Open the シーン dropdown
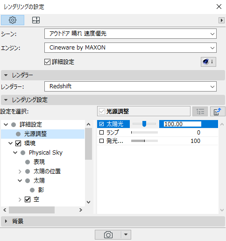This screenshot has width=226, height=241. (x=130, y=34)
